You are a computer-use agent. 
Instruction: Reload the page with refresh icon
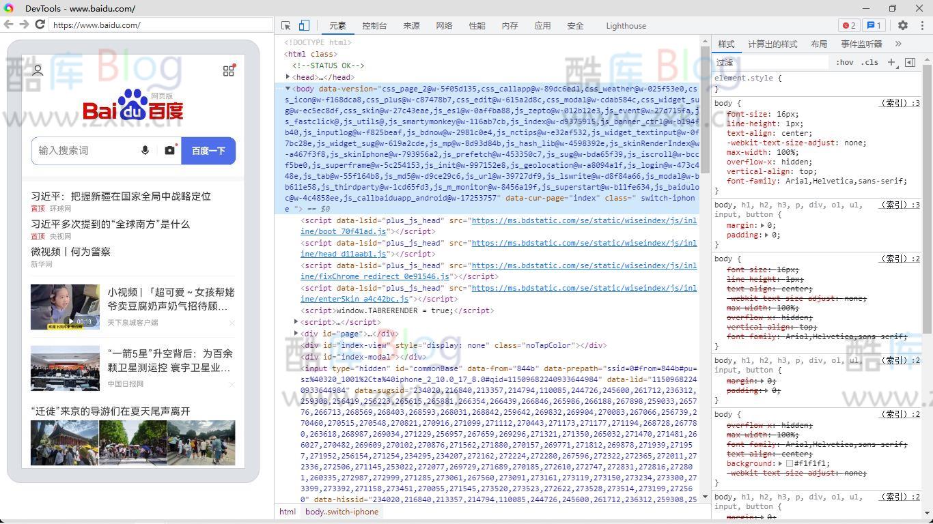click(x=40, y=25)
